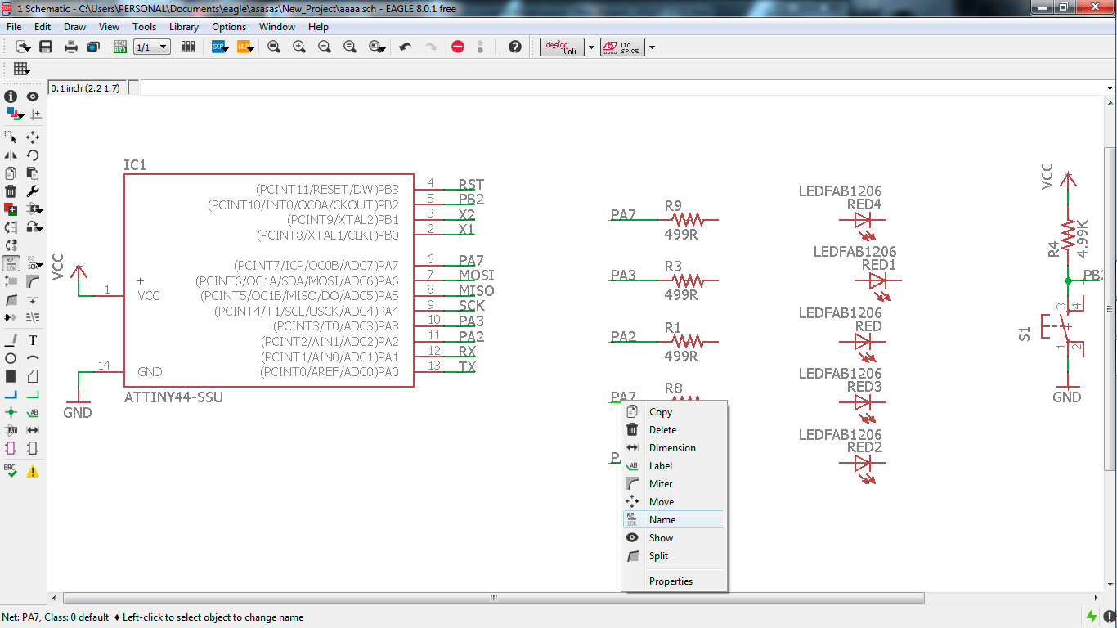Open the sheet selector 1/1 dropdown

[x=152, y=47]
